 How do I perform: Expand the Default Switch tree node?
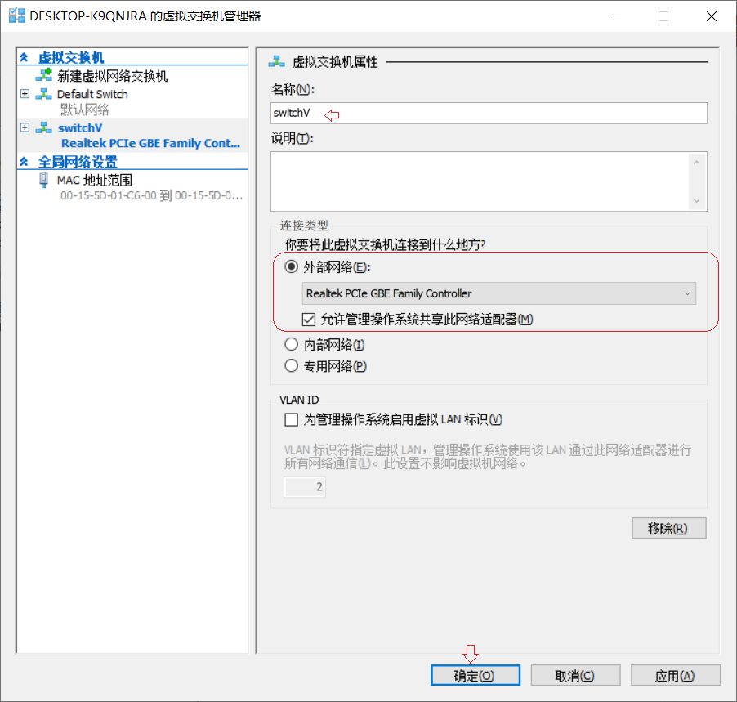[25, 93]
